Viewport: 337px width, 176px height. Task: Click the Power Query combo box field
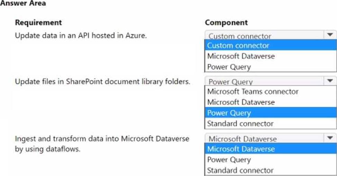(x=264, y=81)
